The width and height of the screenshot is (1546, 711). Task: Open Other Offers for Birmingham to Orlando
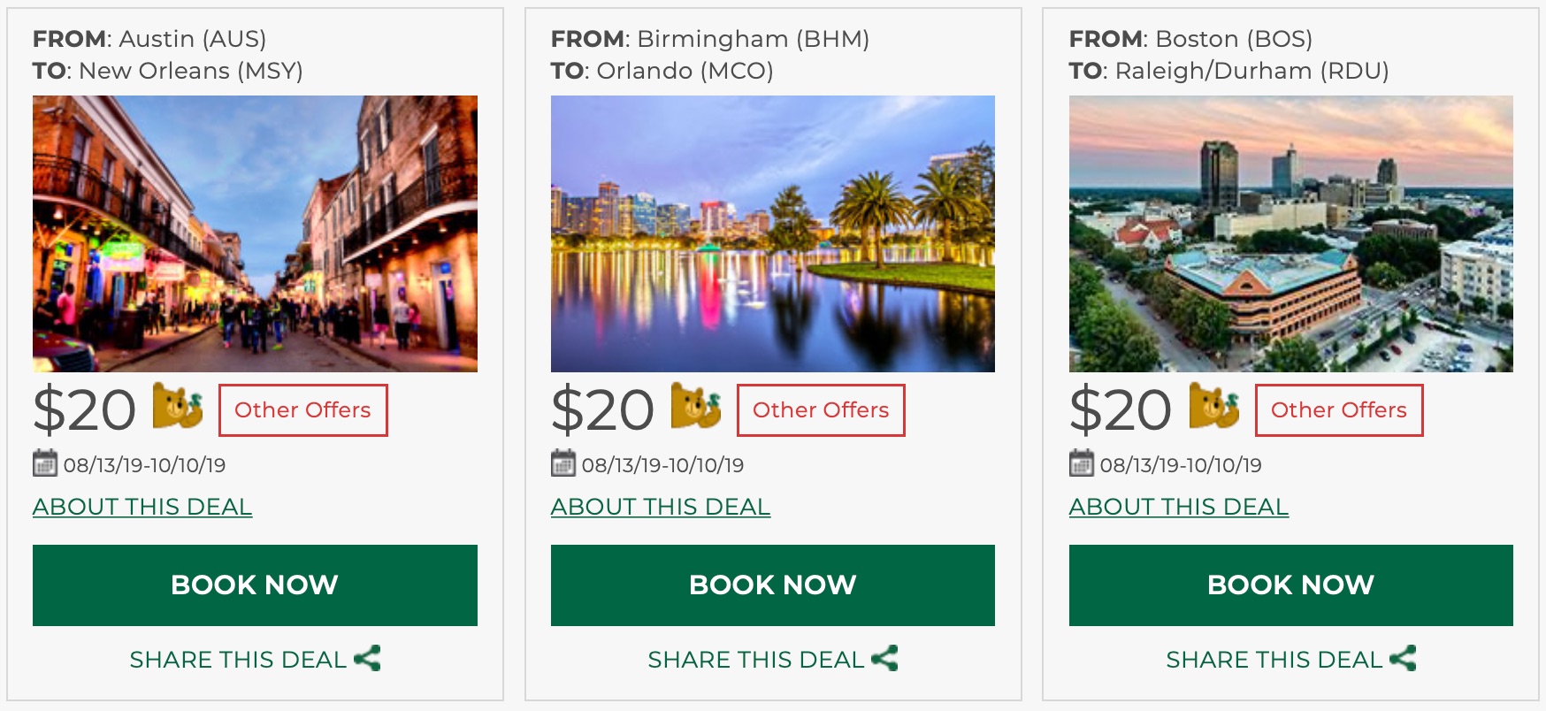(821, 410)
